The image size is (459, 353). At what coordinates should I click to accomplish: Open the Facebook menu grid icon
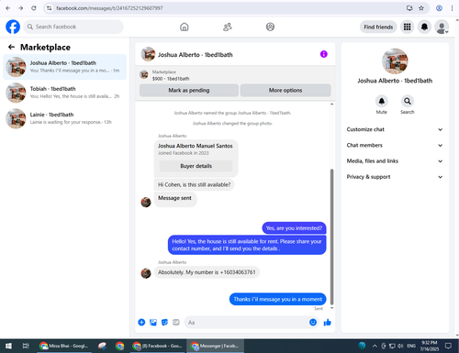(x=407, y=27)
